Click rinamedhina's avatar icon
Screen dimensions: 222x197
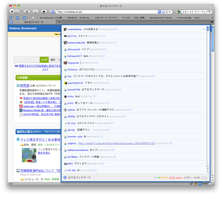pyautogui.click(x=65, y=29)
